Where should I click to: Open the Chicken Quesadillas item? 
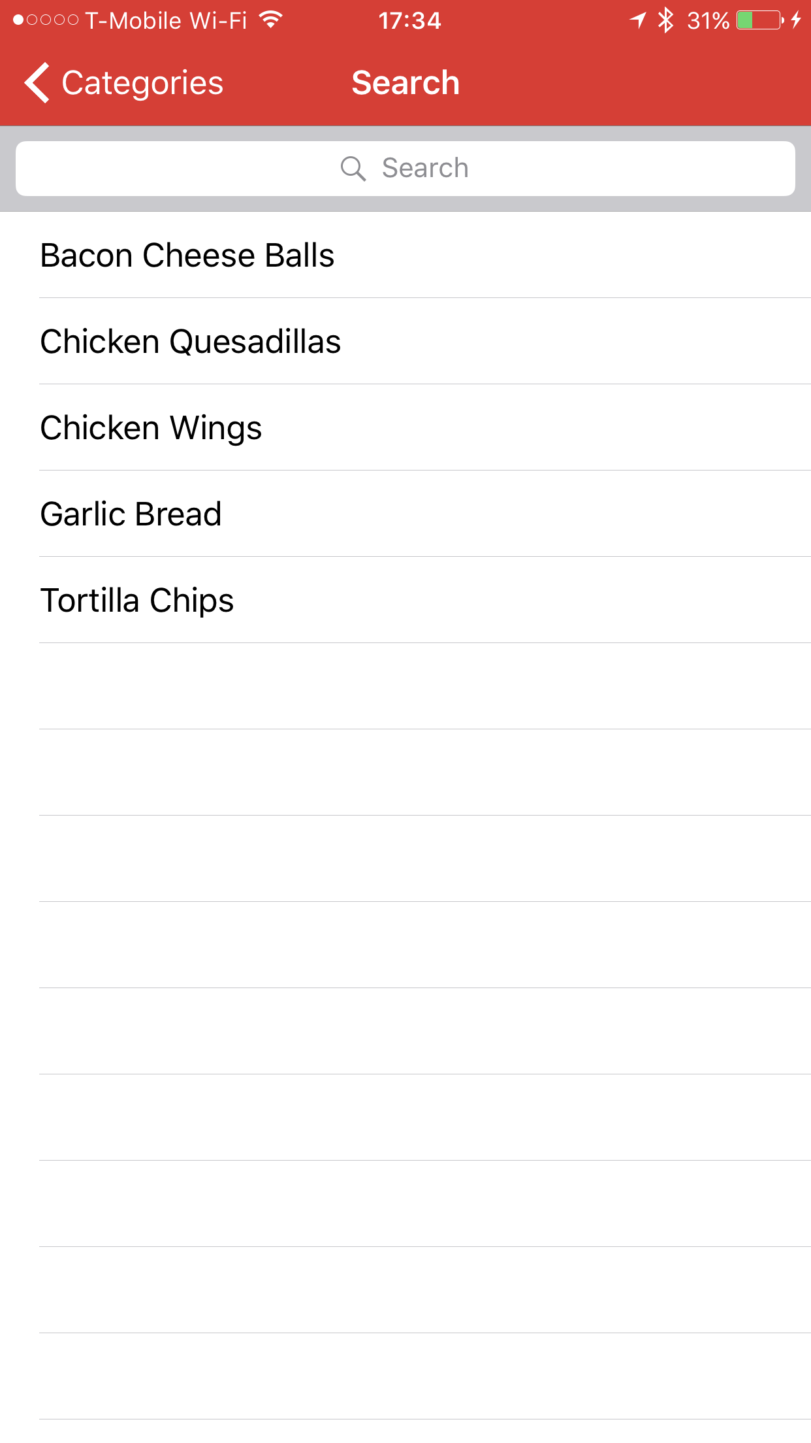(191, 341)
